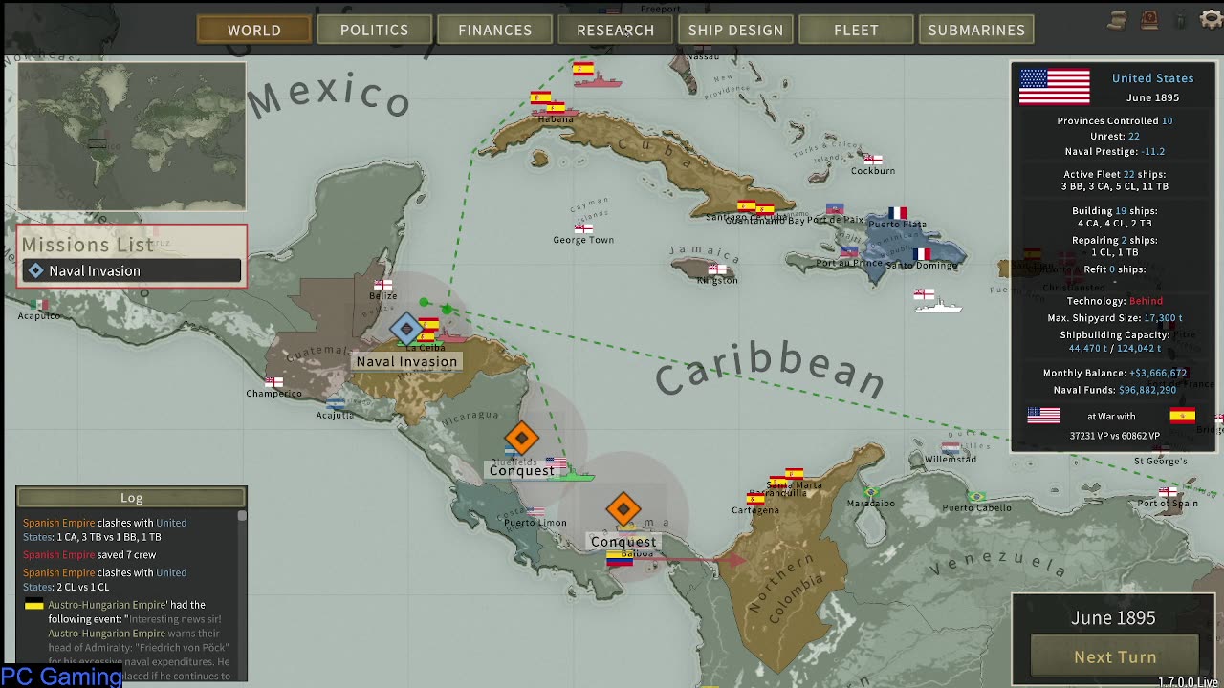1224x688 pixels.
Task: Open the FINANCES tab
Action: pyautogui.click(x=494, y=30)
